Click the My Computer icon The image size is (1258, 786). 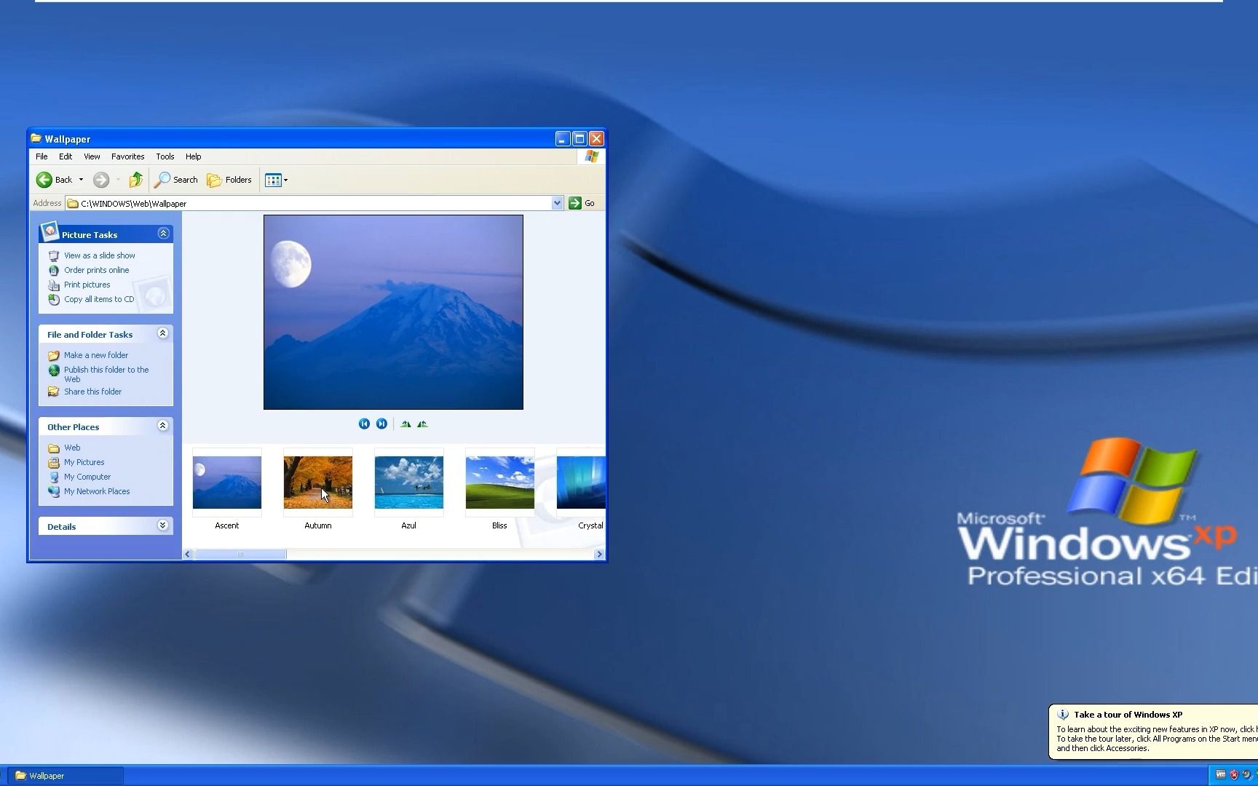(53, 477)
